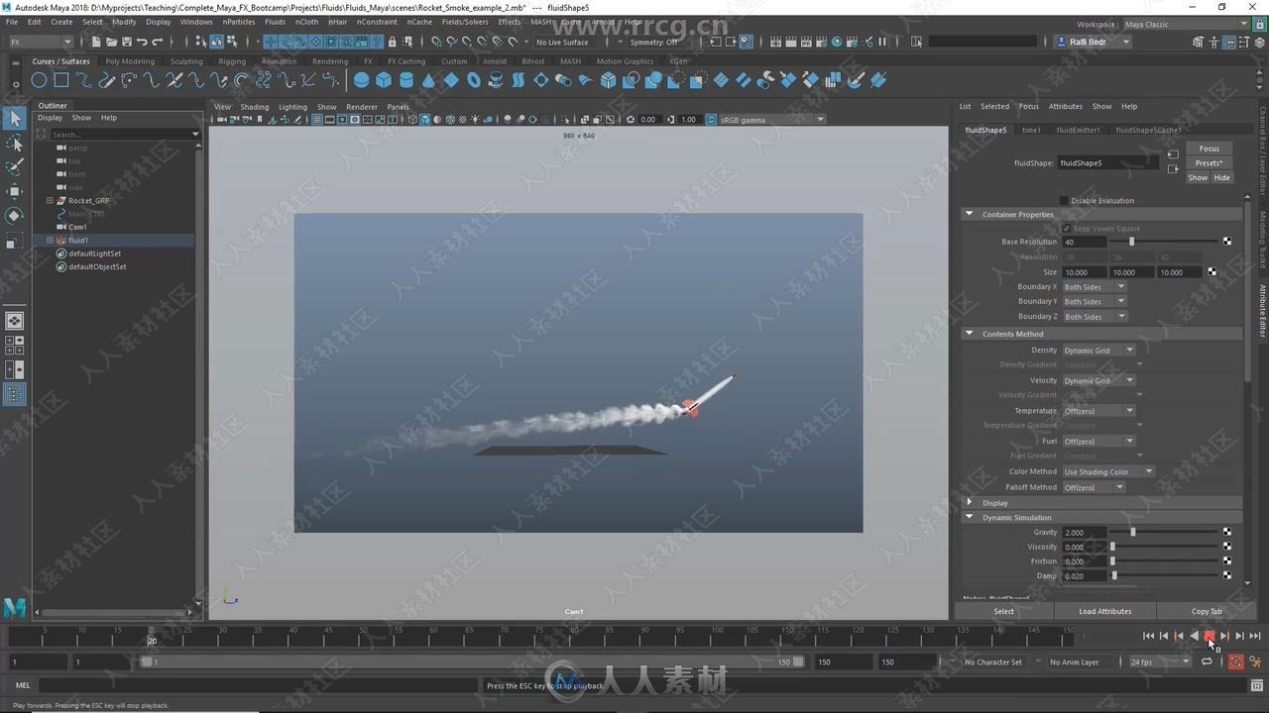This screenshot has width=1269, height=713.
Task: Toggle Keep Voxels Square checkbox
Action: 1067,228
